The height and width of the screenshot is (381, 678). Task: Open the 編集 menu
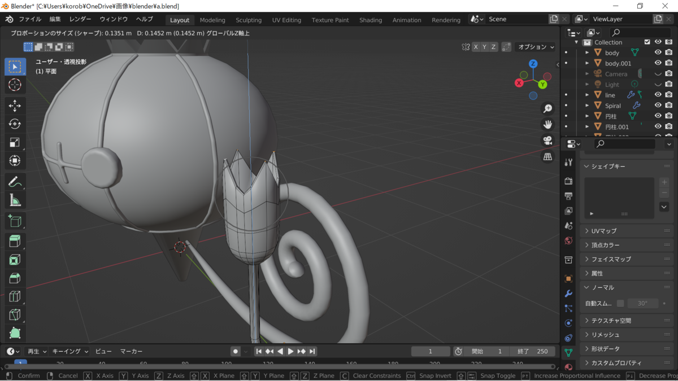[55, 19]
